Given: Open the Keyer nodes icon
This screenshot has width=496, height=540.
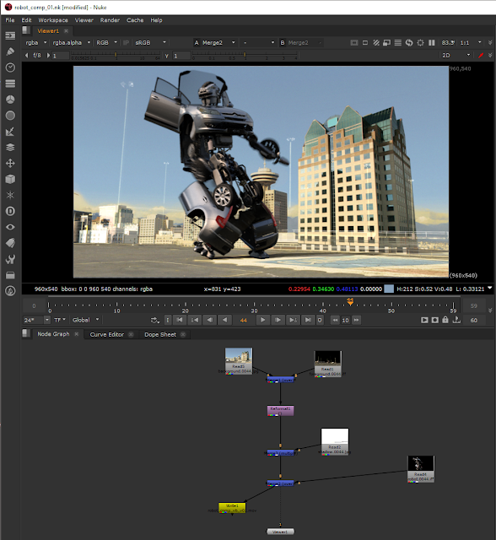Looking at the screenshot, I should (x=10, y=132).
